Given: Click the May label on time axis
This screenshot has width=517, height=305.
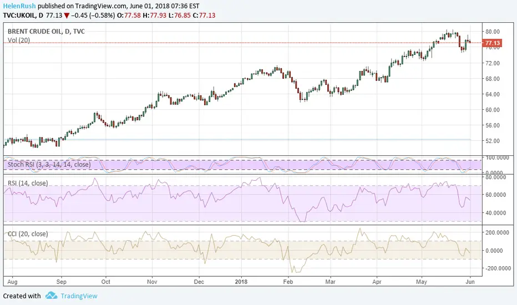Looking at the screenshot, I should [x=422, y=282].
